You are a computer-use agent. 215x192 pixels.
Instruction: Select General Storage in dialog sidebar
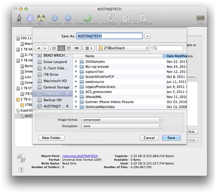pos(53,87)
